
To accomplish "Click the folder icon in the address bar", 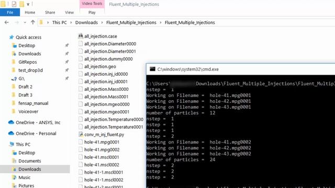I will point(41,22).
